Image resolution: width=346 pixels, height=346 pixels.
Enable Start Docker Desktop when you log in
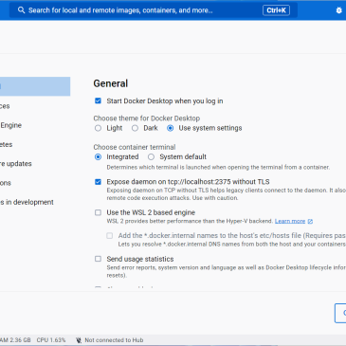point(98,100)
